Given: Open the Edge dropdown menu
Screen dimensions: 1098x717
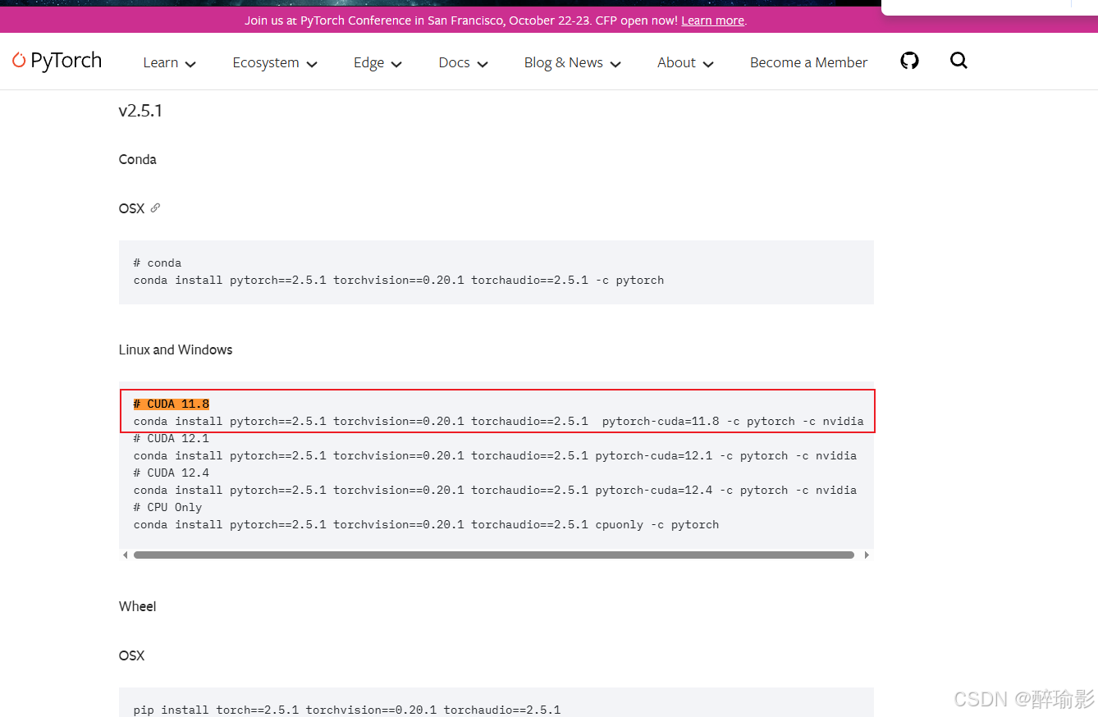Looking at the screenshot, I should click(377, 62).
